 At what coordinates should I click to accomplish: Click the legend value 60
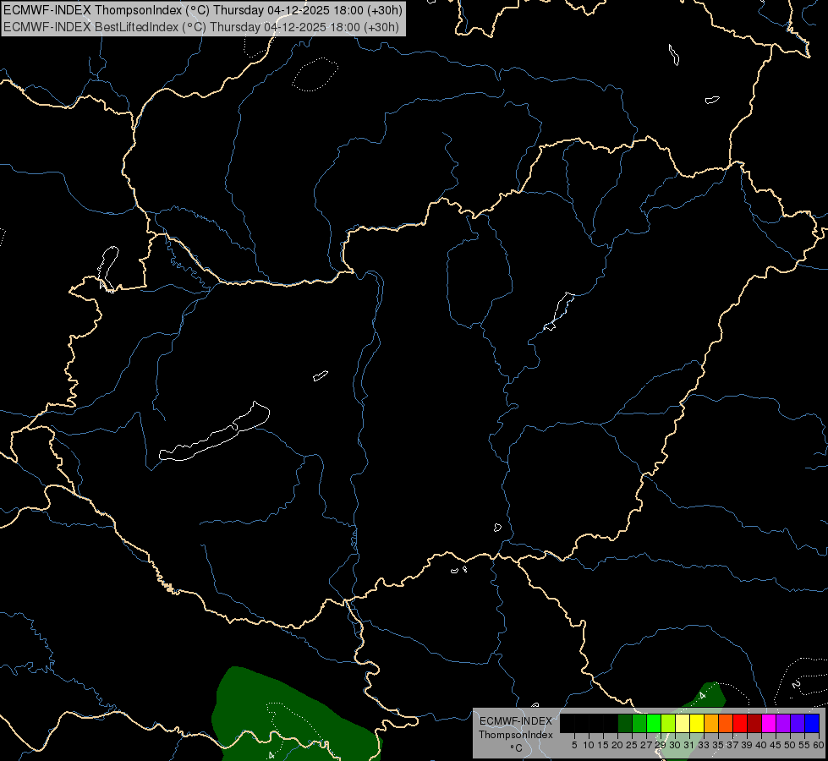click(819, 745)
